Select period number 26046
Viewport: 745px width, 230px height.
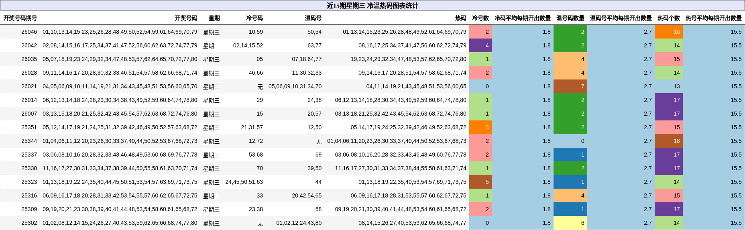click(29, 32)
